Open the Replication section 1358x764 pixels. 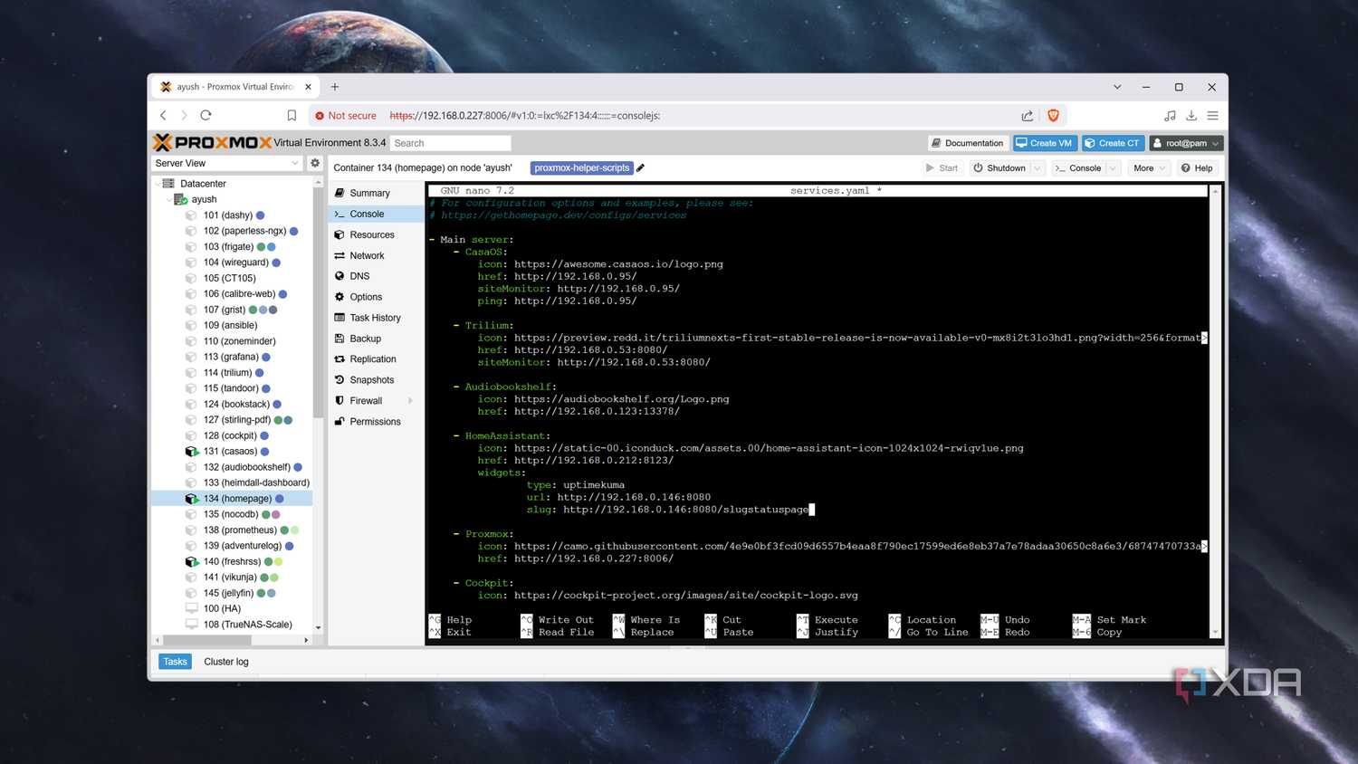(373, 359)
